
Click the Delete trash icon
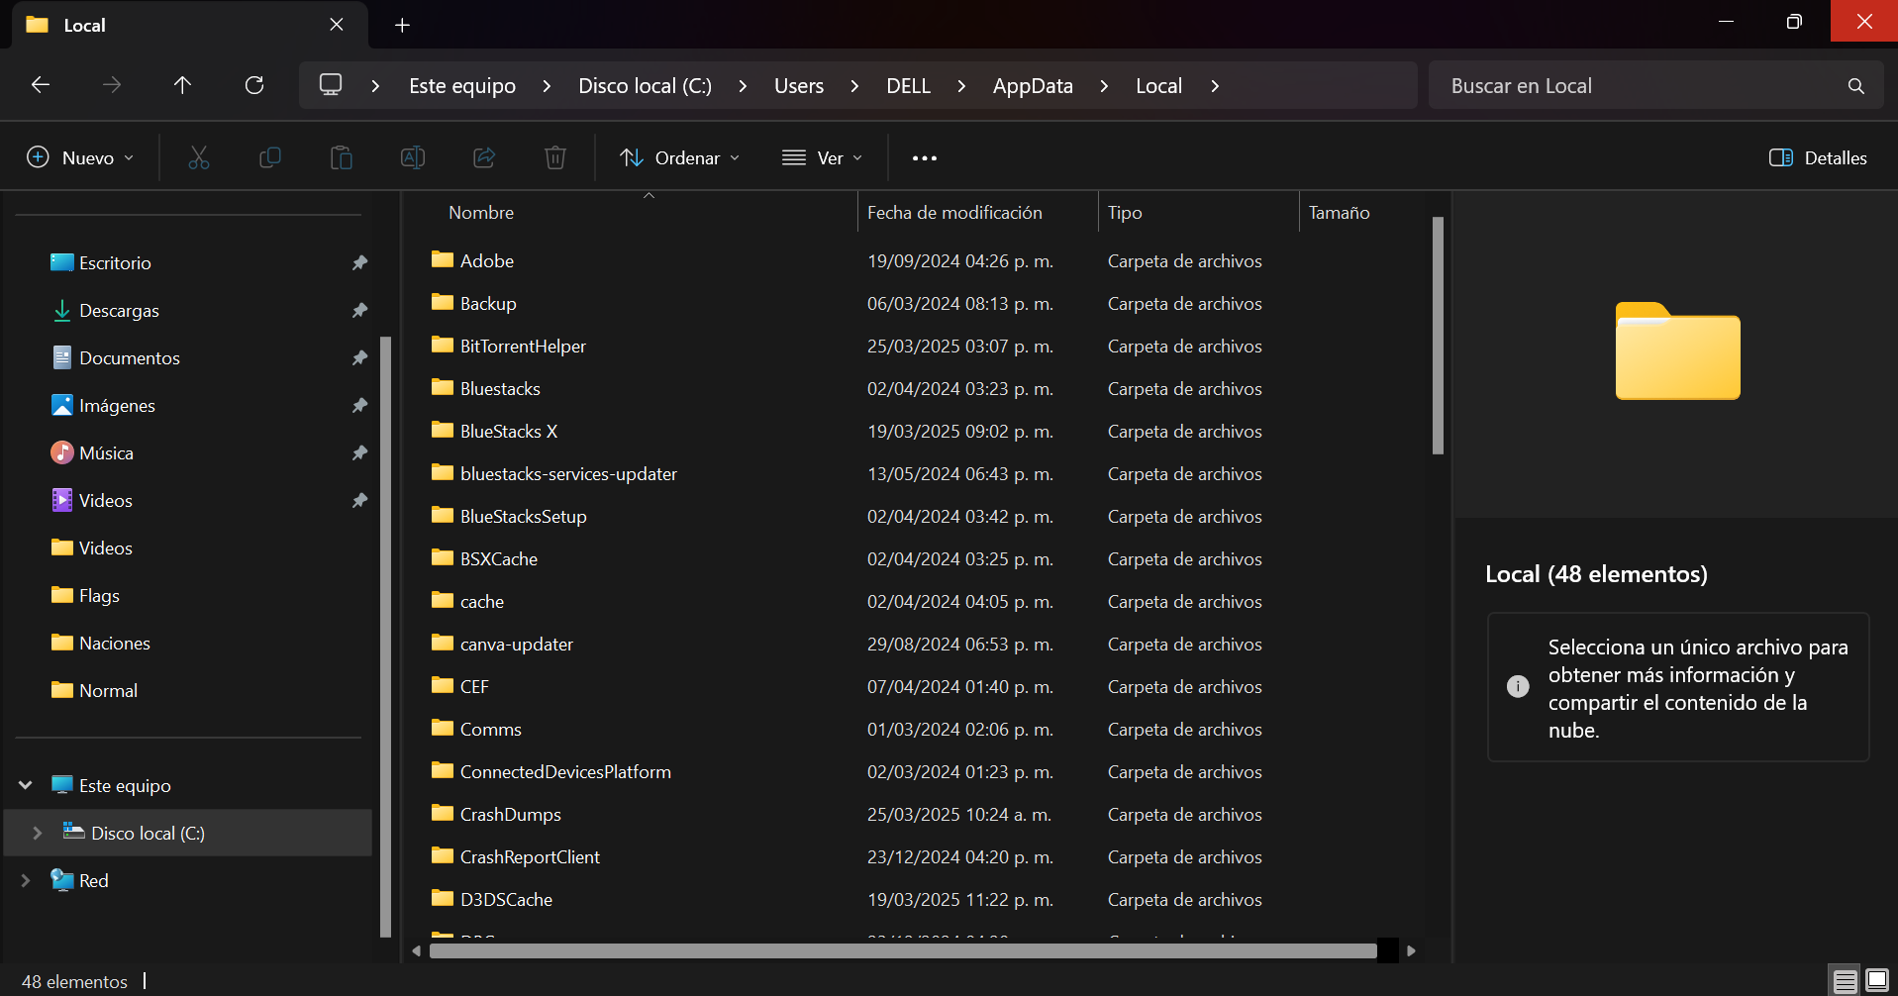tap(555, 157)
